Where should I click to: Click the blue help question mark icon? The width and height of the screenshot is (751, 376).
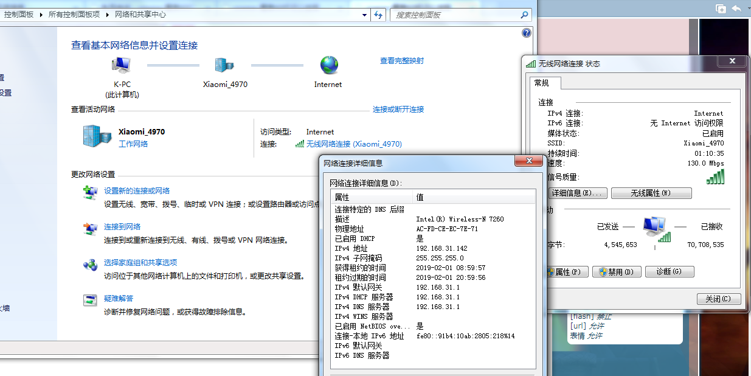527,32
